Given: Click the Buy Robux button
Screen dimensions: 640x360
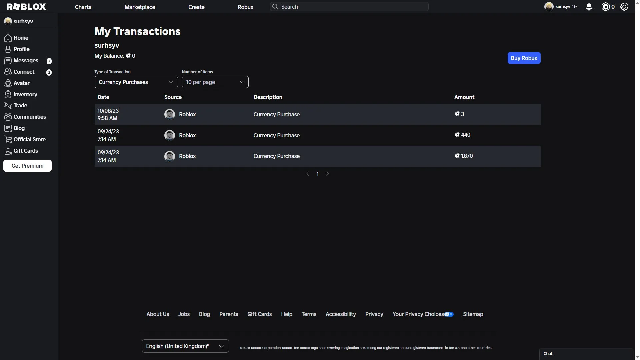Looking at the screenshot, I should [x=524, y=58].
